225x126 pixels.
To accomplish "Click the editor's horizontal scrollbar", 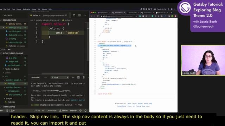I will click(63, 73).
